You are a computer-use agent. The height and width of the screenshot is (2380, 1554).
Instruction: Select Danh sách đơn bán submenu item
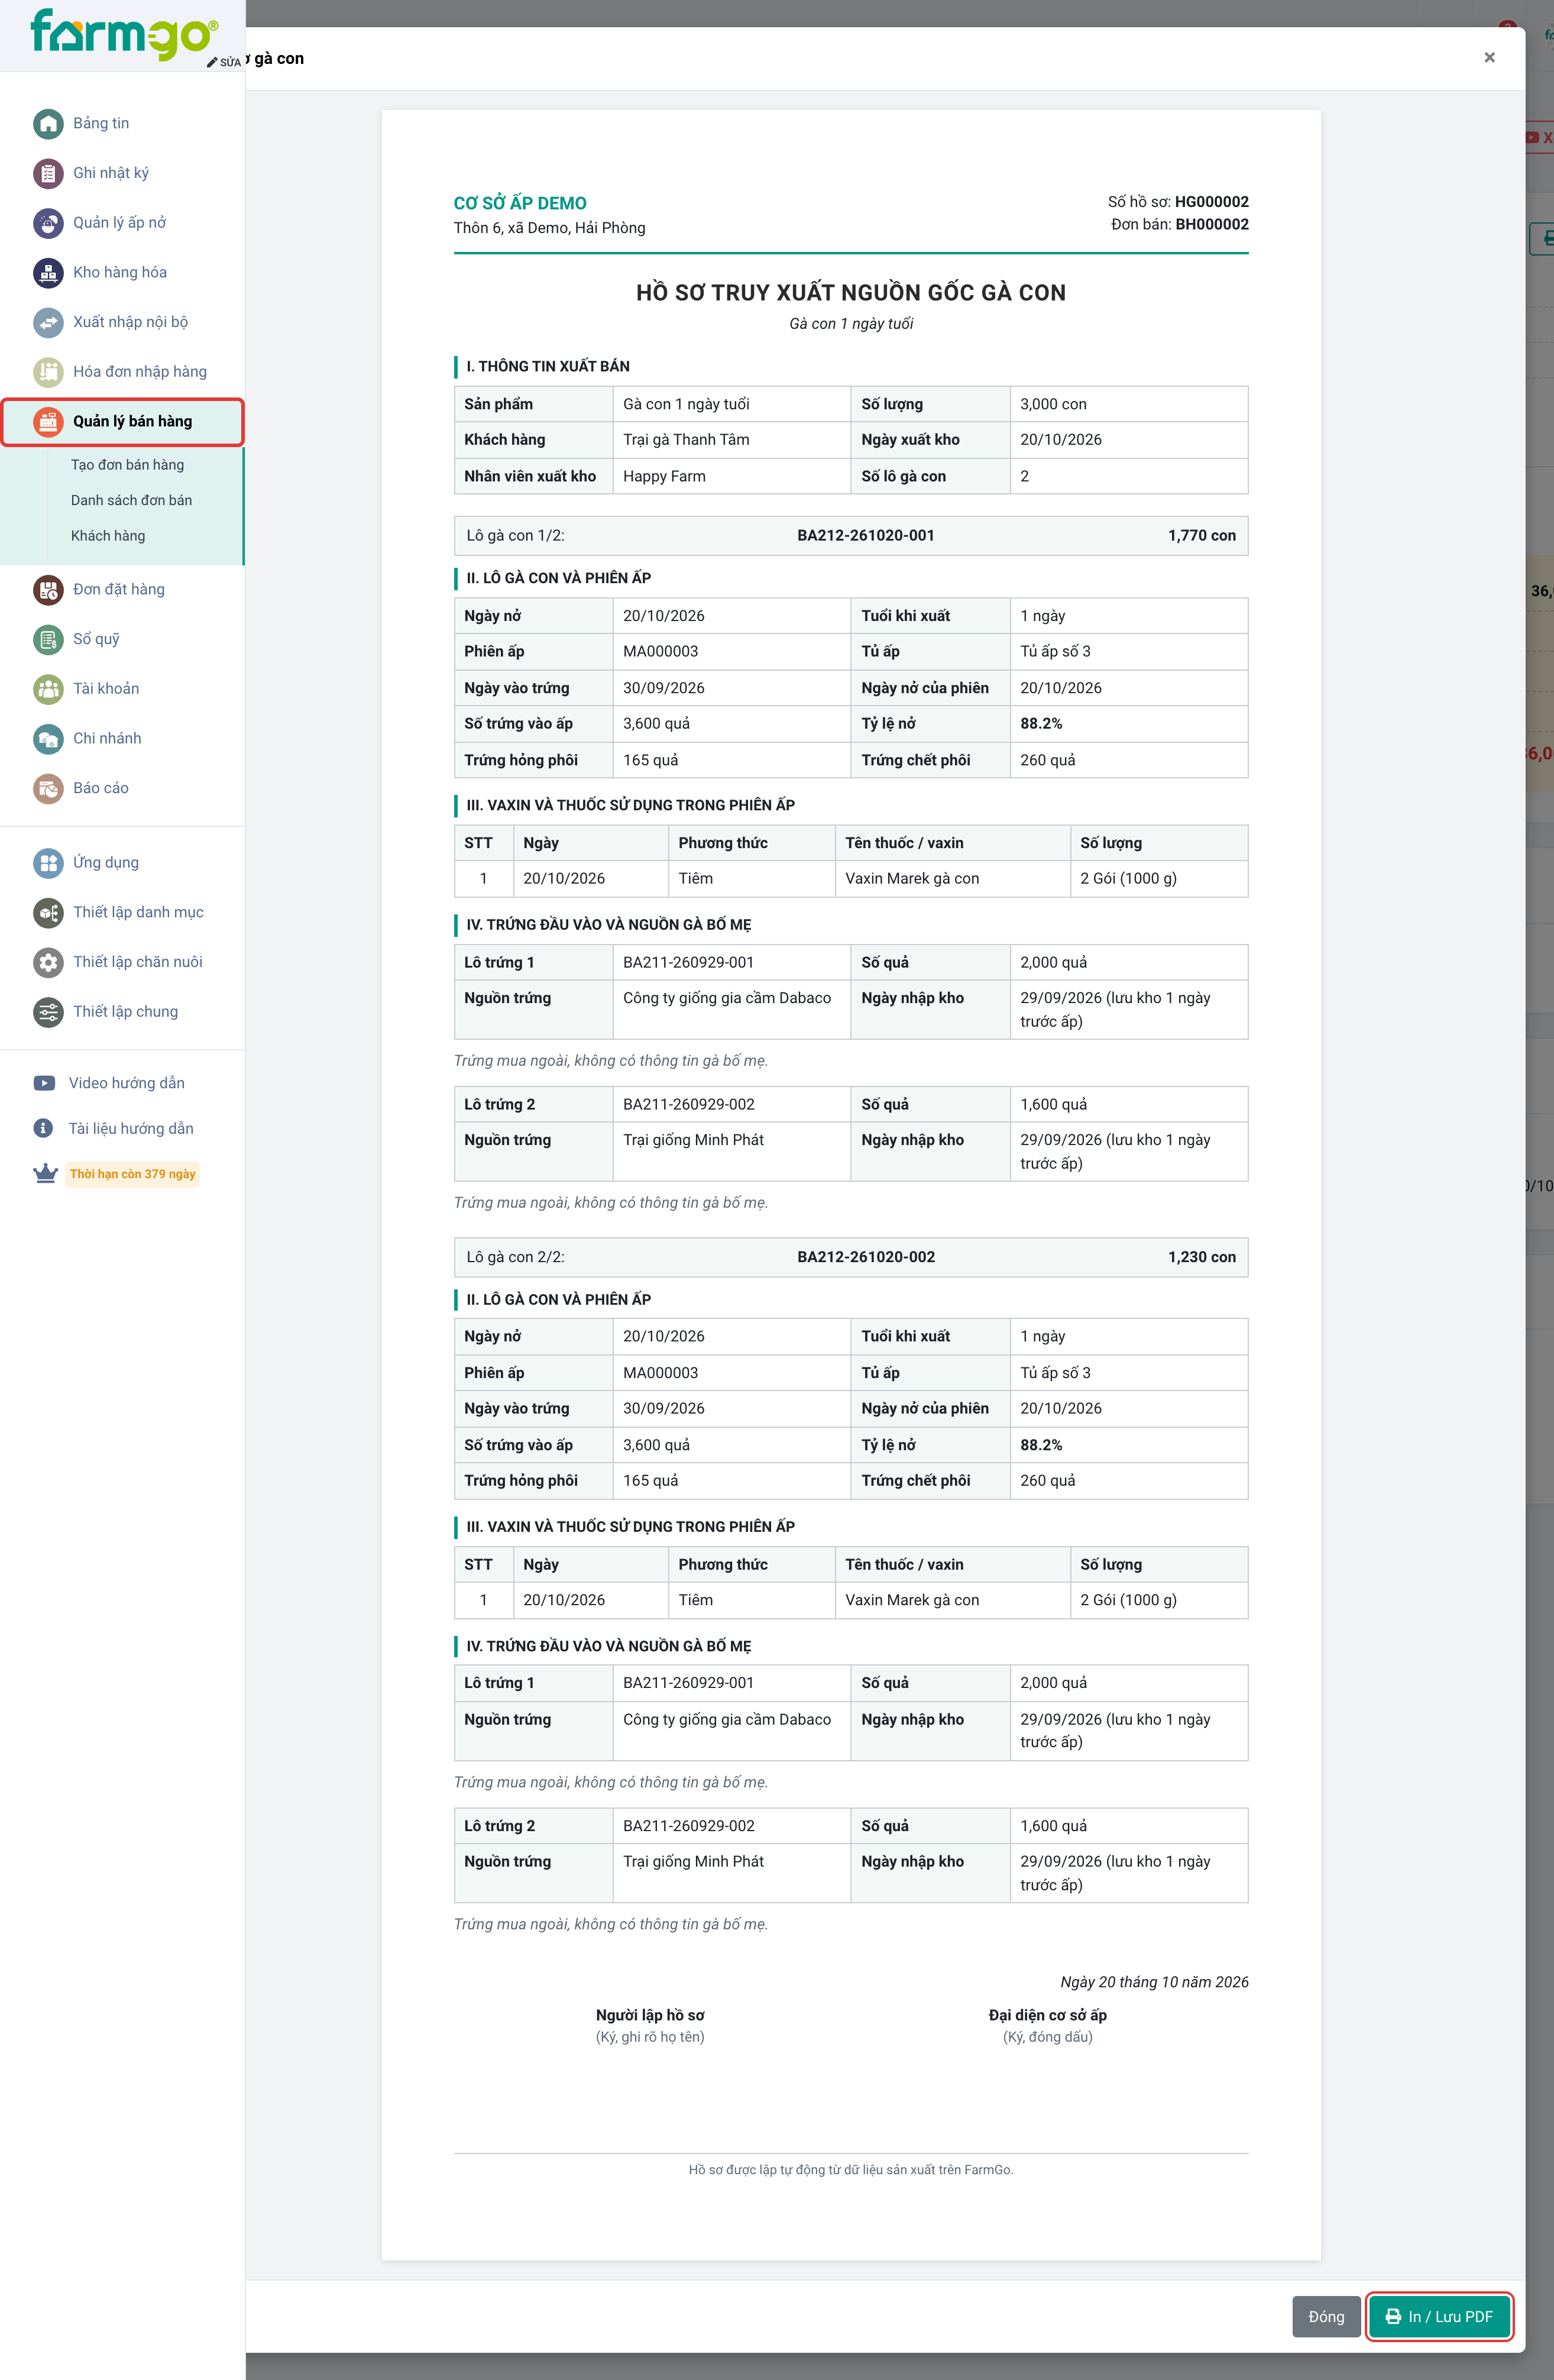pyautogui.click(x=131, y=500)
